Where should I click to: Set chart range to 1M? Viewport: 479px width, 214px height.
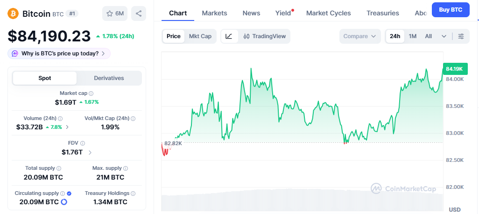[413, 36]
